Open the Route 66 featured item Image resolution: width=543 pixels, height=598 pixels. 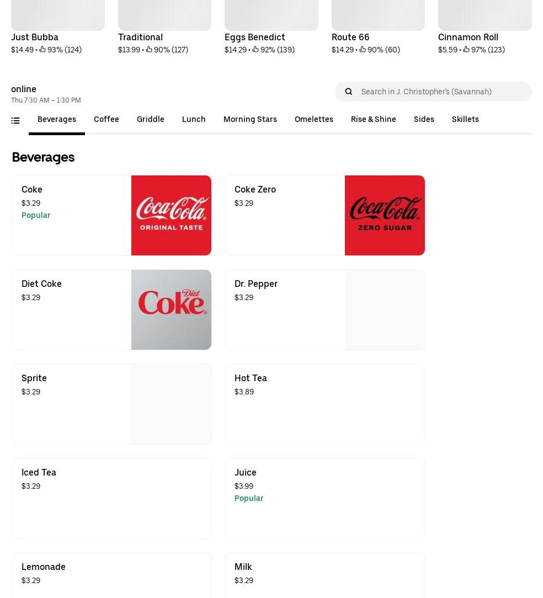(x=378, y=28)
